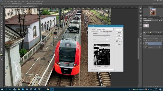Open the Select dropdown showing Sampled Colors
Viewport: 163px width, 91px height.
pyautogui.click(x=104, y=29)
